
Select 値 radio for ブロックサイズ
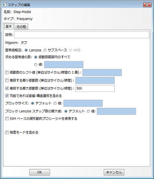55,103
